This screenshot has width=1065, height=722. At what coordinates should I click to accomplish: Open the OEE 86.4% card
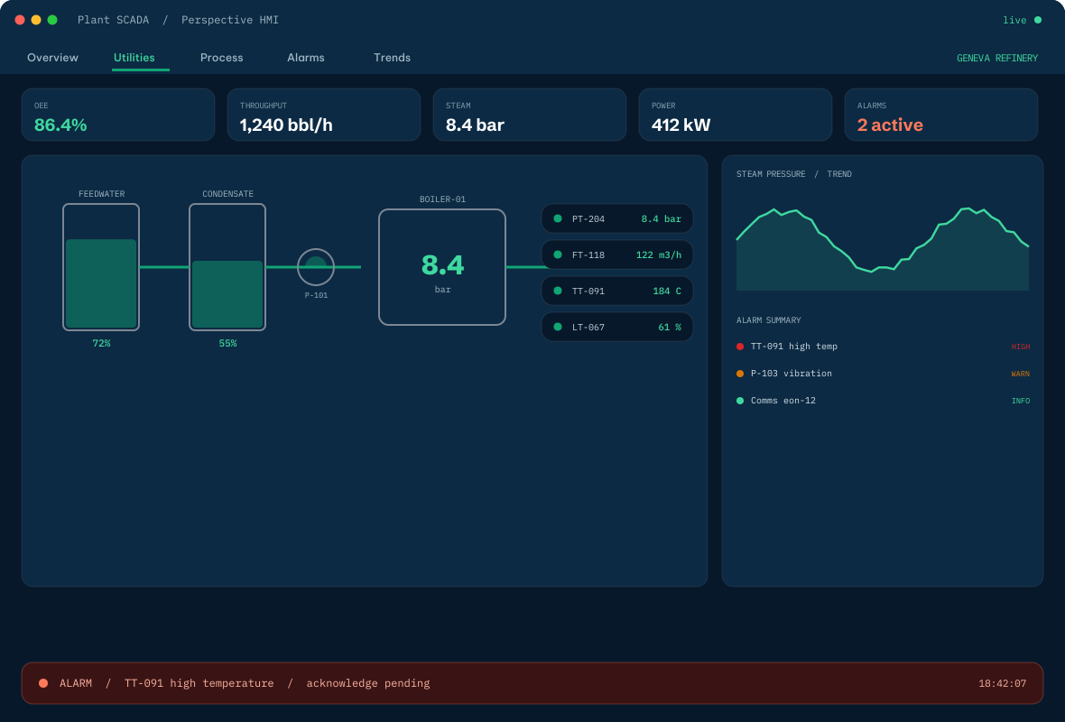118,115
